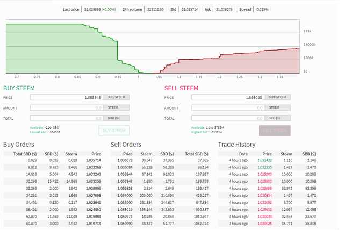This screenshot has width=344, height=230.
Task: Click the BUY STEEM button
Action: tap(114, 131)
